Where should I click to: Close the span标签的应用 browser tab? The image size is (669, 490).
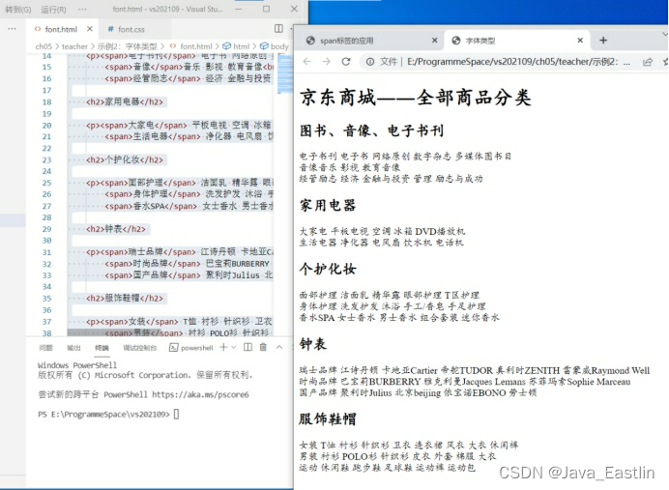point(434,40)
